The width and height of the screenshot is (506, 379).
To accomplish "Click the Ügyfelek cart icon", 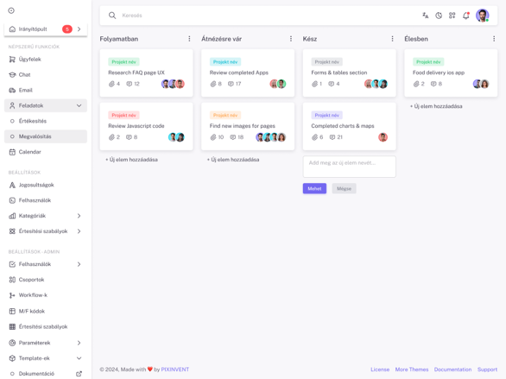I will coord(12,59).
